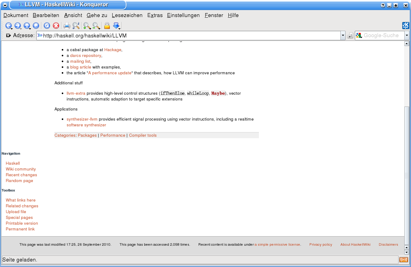This screenshot has height=267, width=411.
Task: Open the window menu icon in title bar
Action: click(5, 5)
